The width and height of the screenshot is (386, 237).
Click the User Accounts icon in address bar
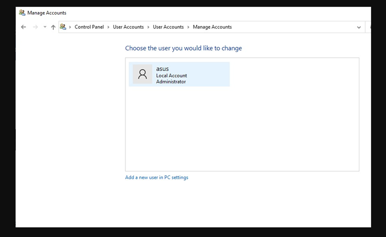(x=63, y=27)
